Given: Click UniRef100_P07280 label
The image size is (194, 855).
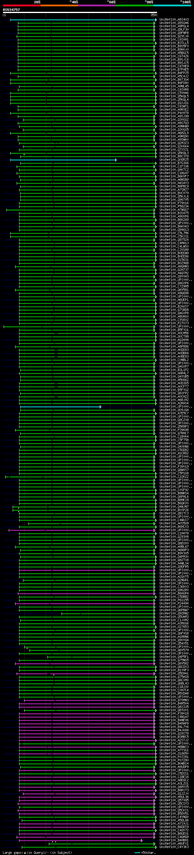Looking at the screenshot, I should [x=174, y=760].
